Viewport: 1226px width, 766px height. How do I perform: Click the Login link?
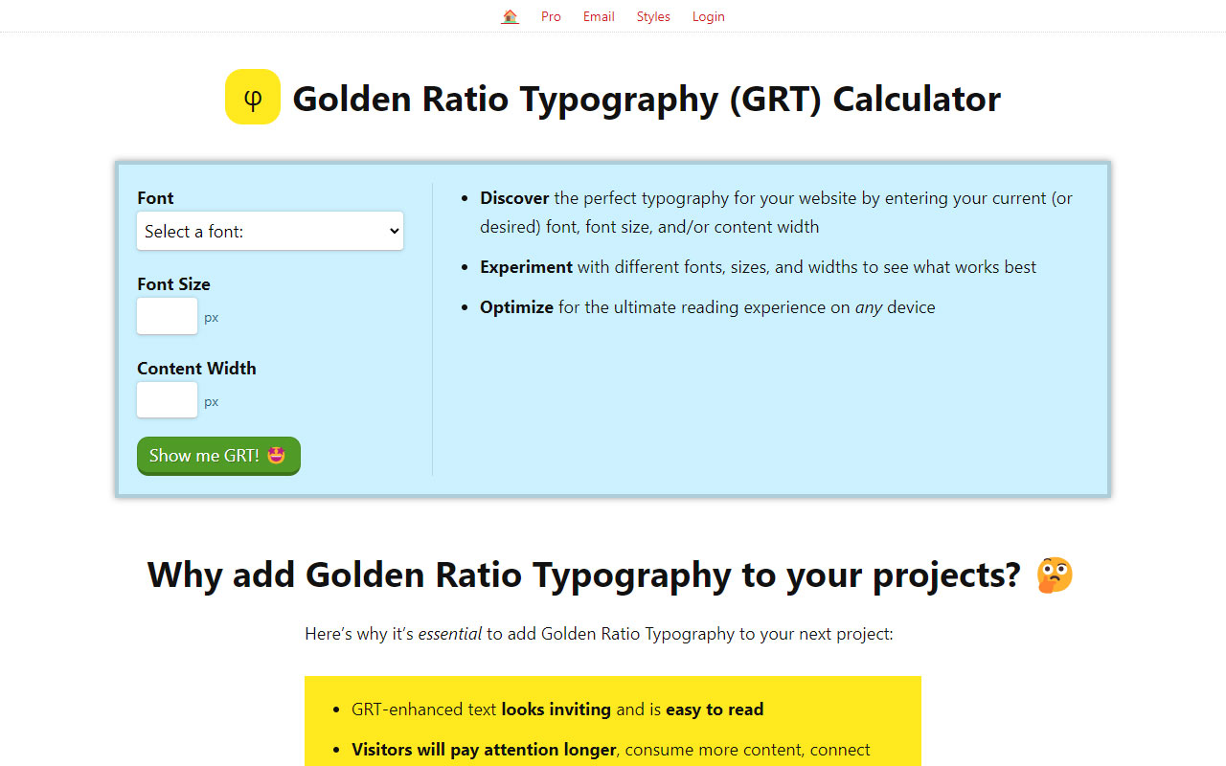[x=708, y=16]
